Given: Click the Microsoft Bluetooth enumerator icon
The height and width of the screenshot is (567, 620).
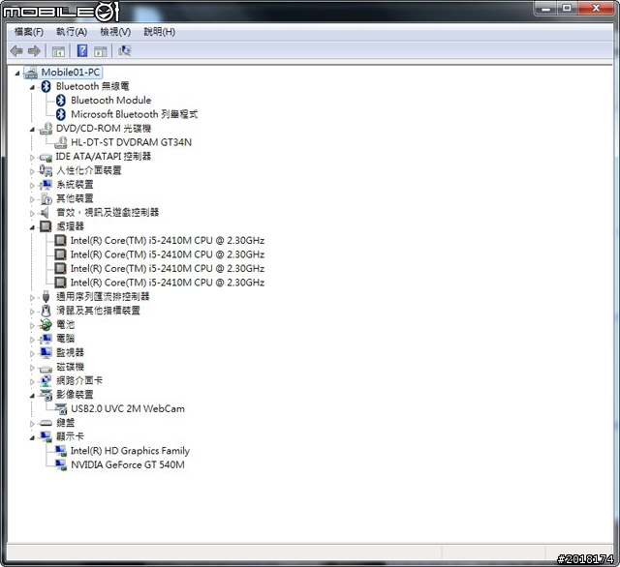Looking at the screenshot, I should (x=60, y=114).
